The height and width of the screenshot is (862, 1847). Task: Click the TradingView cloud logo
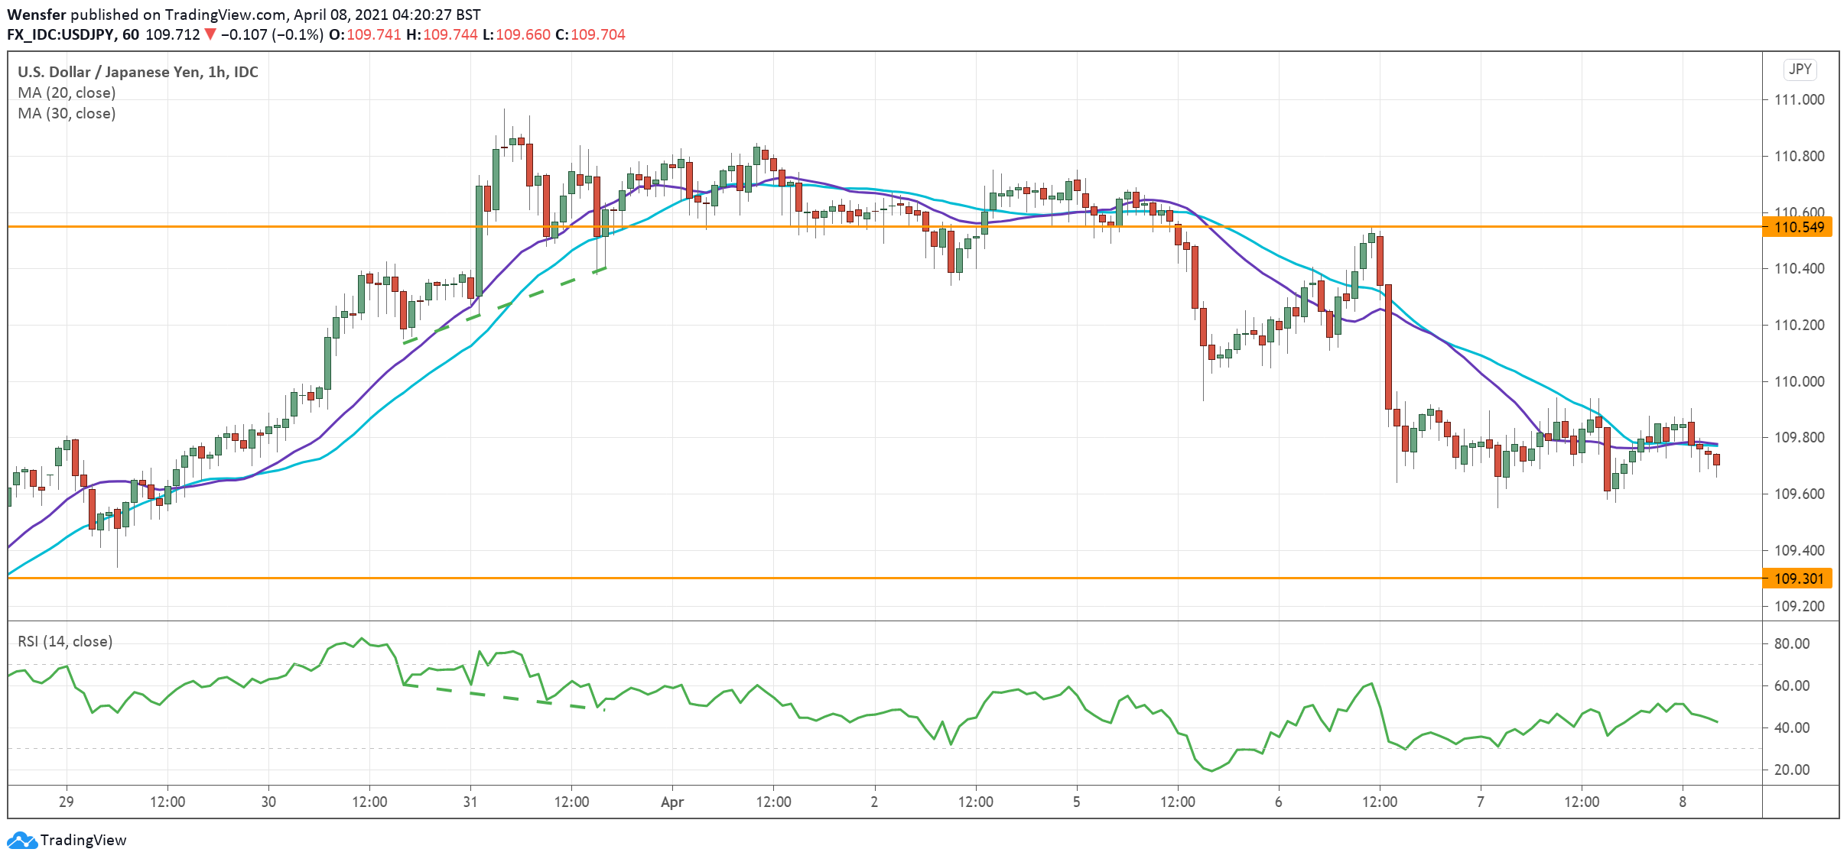click(x=23, y=840)
